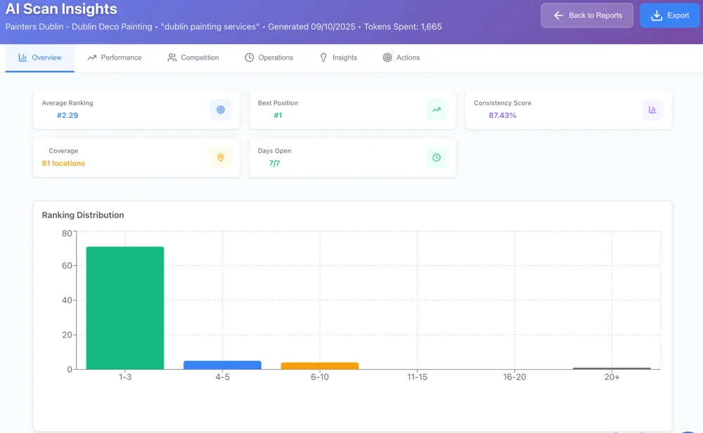Switch to the Performance tab
The height and width of the screenshot is (433, 703).
[114, 58]
